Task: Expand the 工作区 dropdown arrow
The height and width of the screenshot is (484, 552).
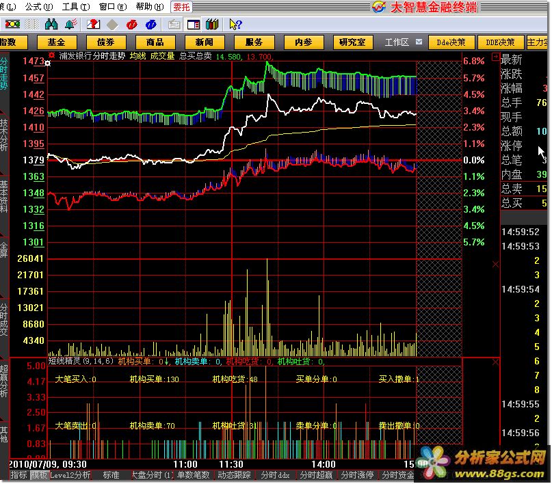Action: 419,42
